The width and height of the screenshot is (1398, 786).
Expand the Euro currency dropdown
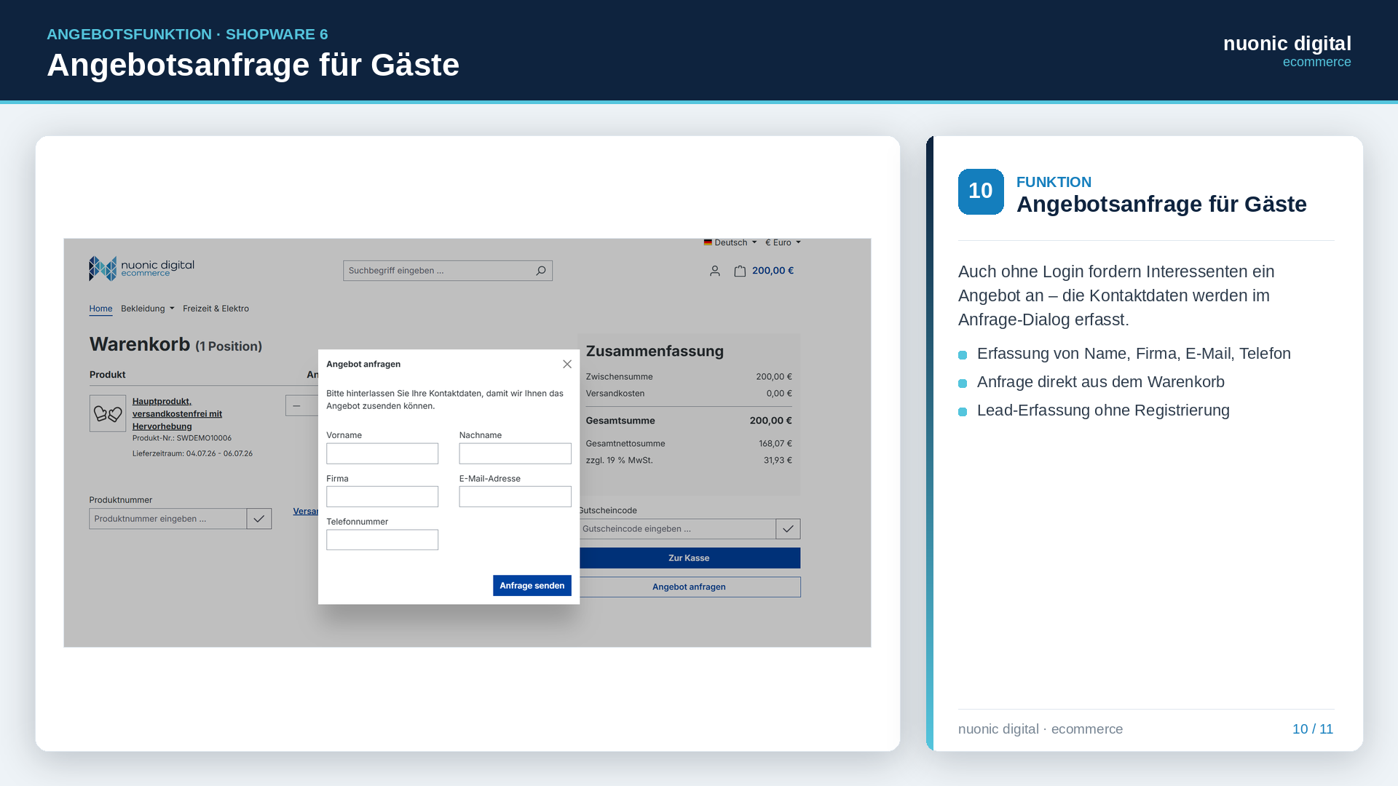tap(783, 242)
